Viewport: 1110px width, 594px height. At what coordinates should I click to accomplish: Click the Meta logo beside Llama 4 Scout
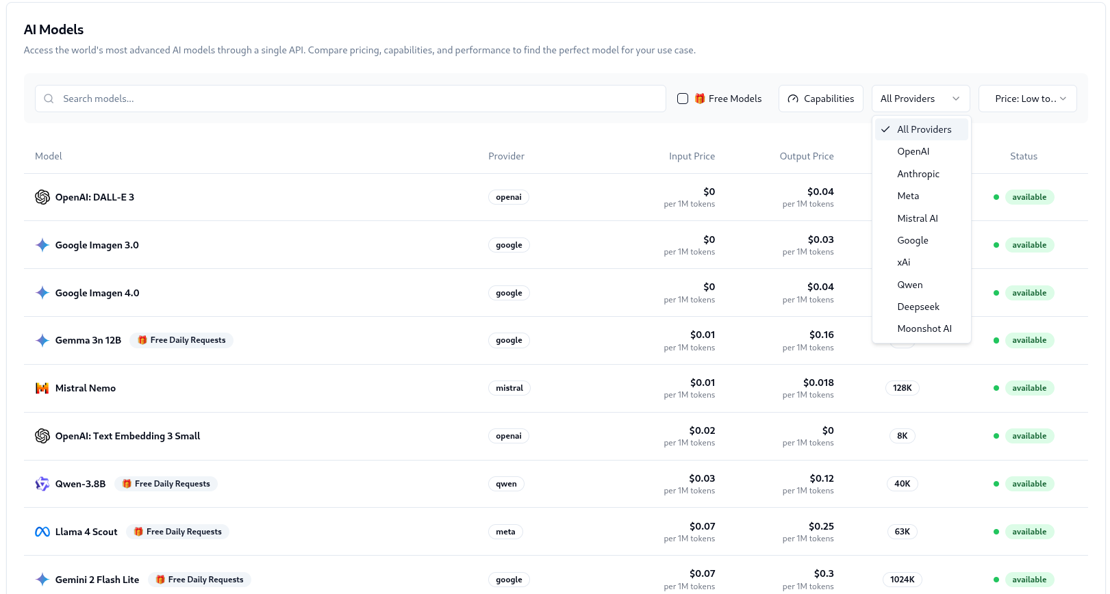click(42, 532)
